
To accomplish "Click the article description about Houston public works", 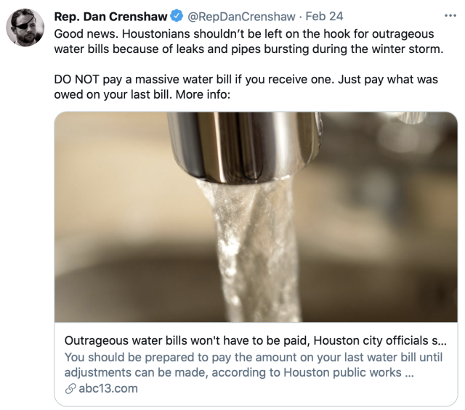I will (254, 365).
